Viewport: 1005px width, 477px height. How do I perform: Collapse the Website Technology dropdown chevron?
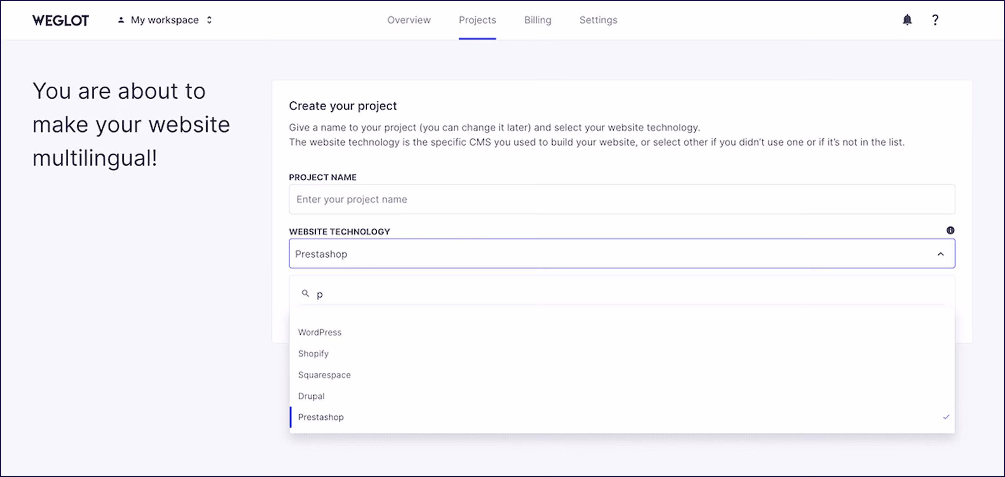pos(941,254)
